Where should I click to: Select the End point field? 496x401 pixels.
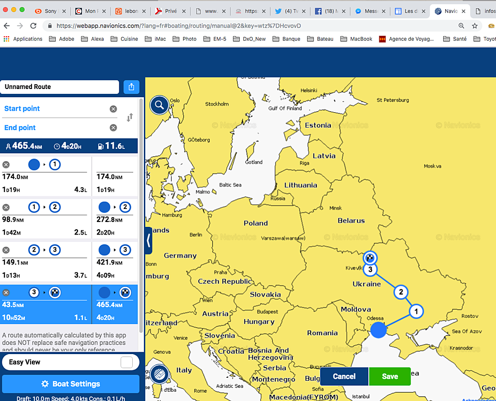coord(55,128)
